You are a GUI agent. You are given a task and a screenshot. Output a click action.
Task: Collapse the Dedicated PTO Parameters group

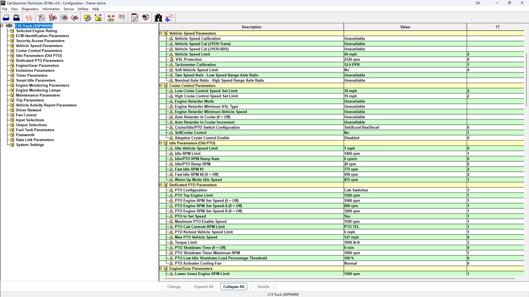click(161, 185)
